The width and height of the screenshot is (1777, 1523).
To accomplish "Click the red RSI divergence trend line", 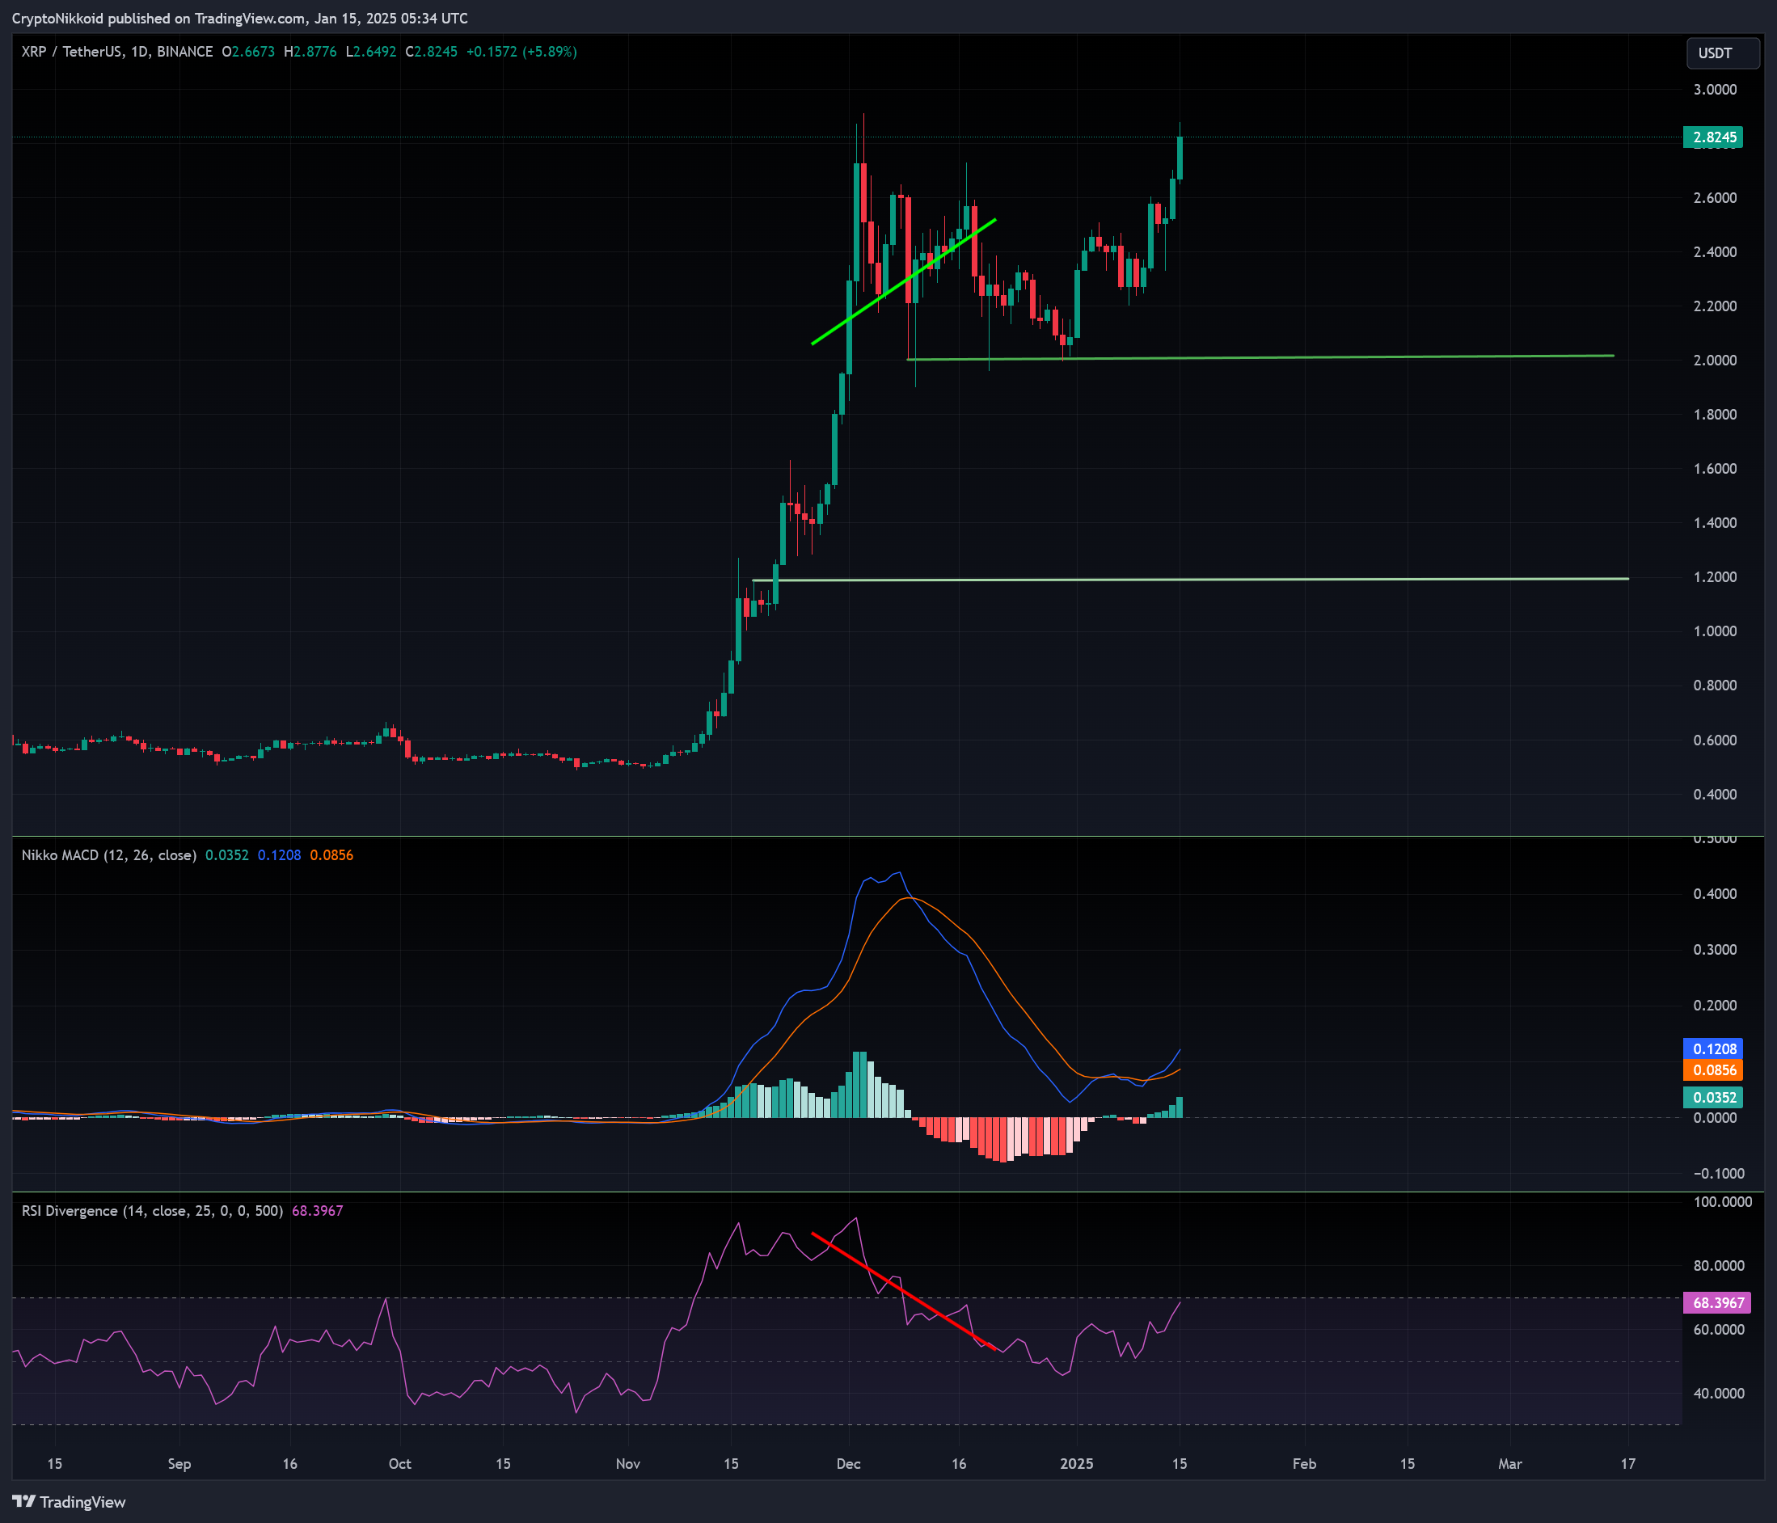I will coord(904,1292).
